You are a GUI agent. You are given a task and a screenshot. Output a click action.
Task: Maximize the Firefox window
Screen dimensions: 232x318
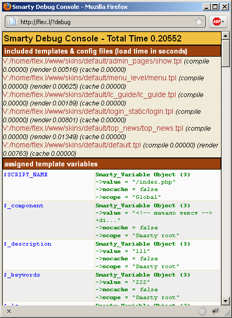click(x=215, y=7)
